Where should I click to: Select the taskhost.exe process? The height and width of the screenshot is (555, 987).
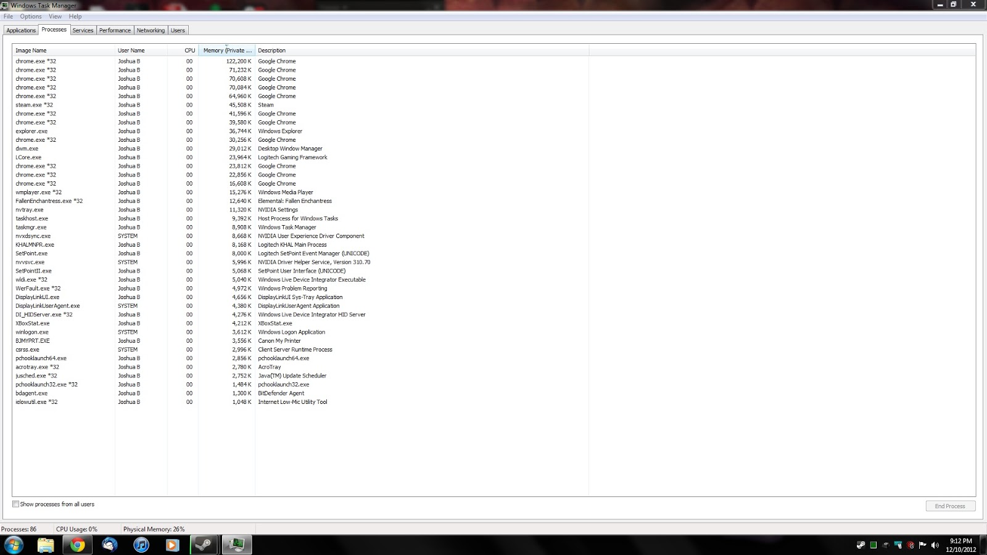click(x=31, y=218)
